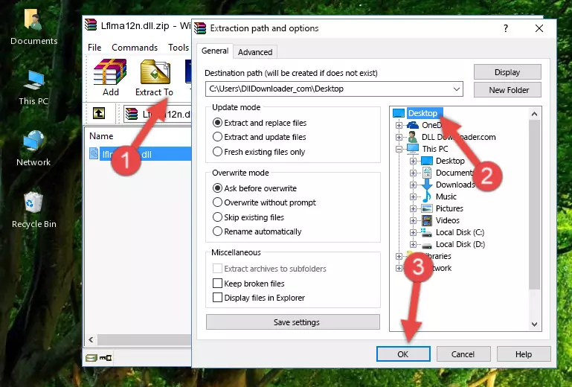The width and height of the screenshot is (572, 387).
Task: Go up one folder level in WinRAR
Action: tap(98, 114)
